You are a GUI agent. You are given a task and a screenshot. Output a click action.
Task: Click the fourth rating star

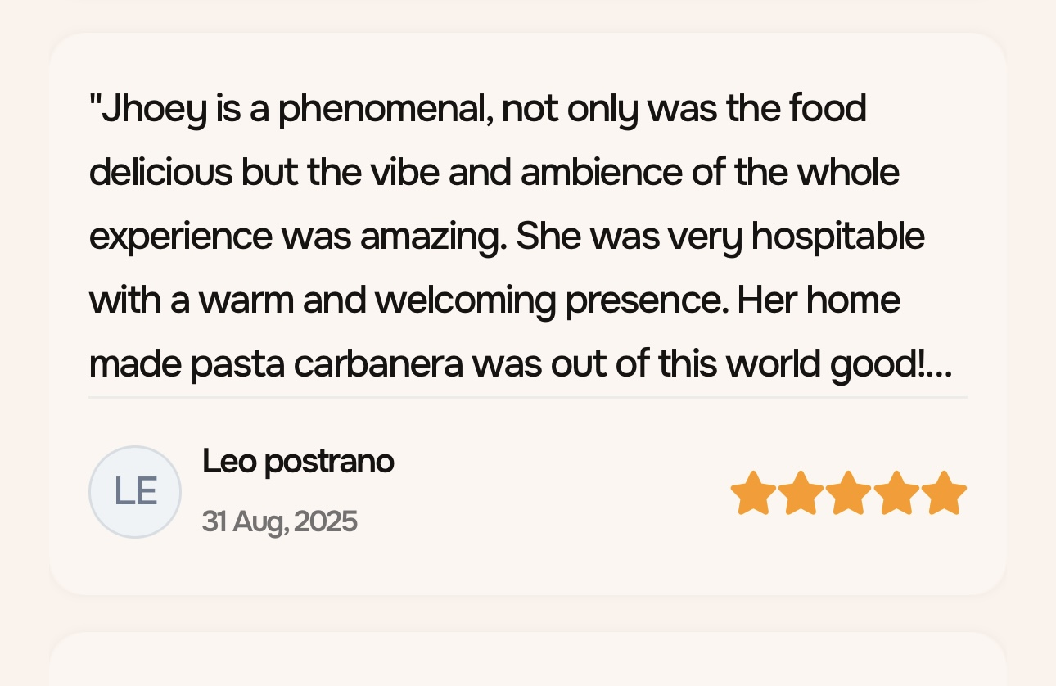[896, 493]
